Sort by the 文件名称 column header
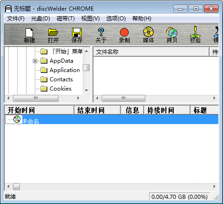This screenshot has width=223, height=204. (151, 52)
